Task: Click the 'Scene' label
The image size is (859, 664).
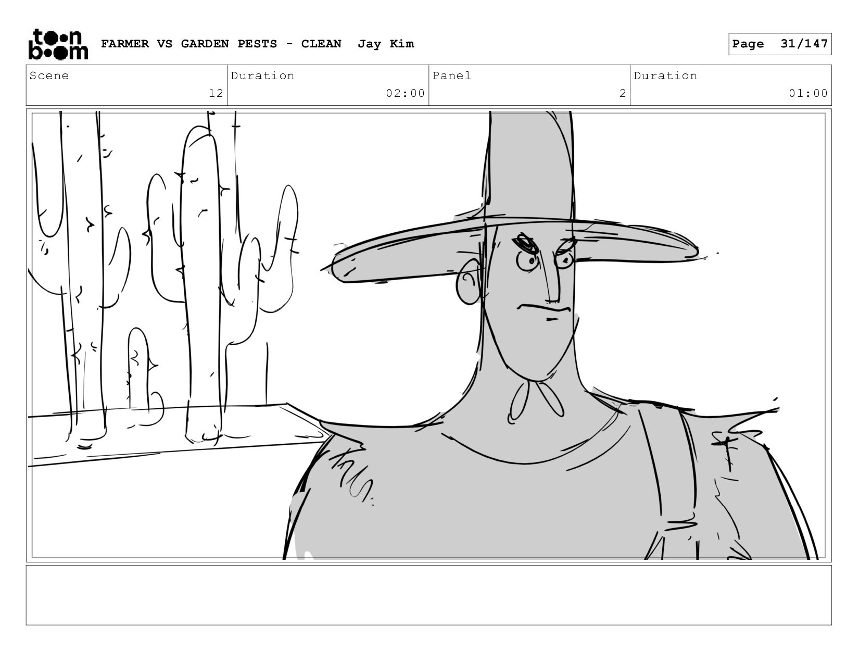Action: [49, 76]
